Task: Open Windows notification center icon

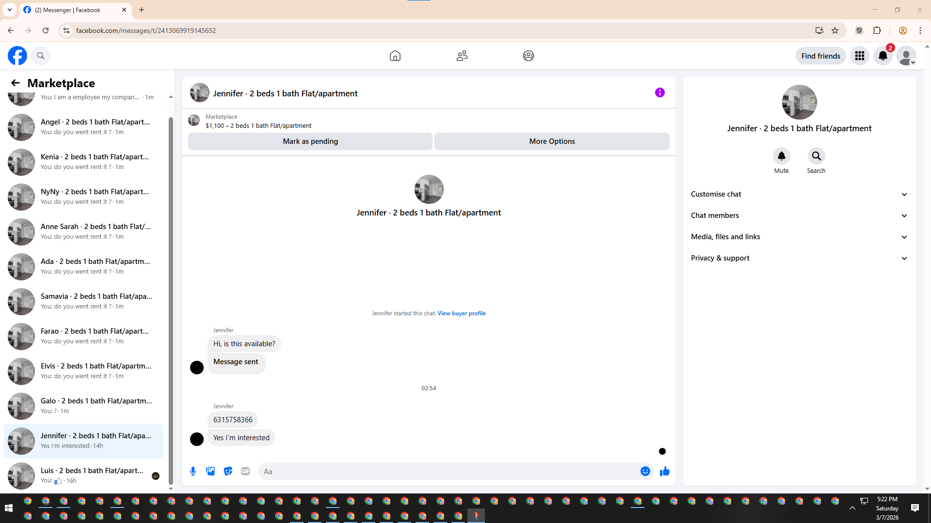Action: pos(915,508)
